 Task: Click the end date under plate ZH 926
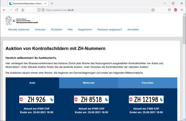(x=37, y=112)
